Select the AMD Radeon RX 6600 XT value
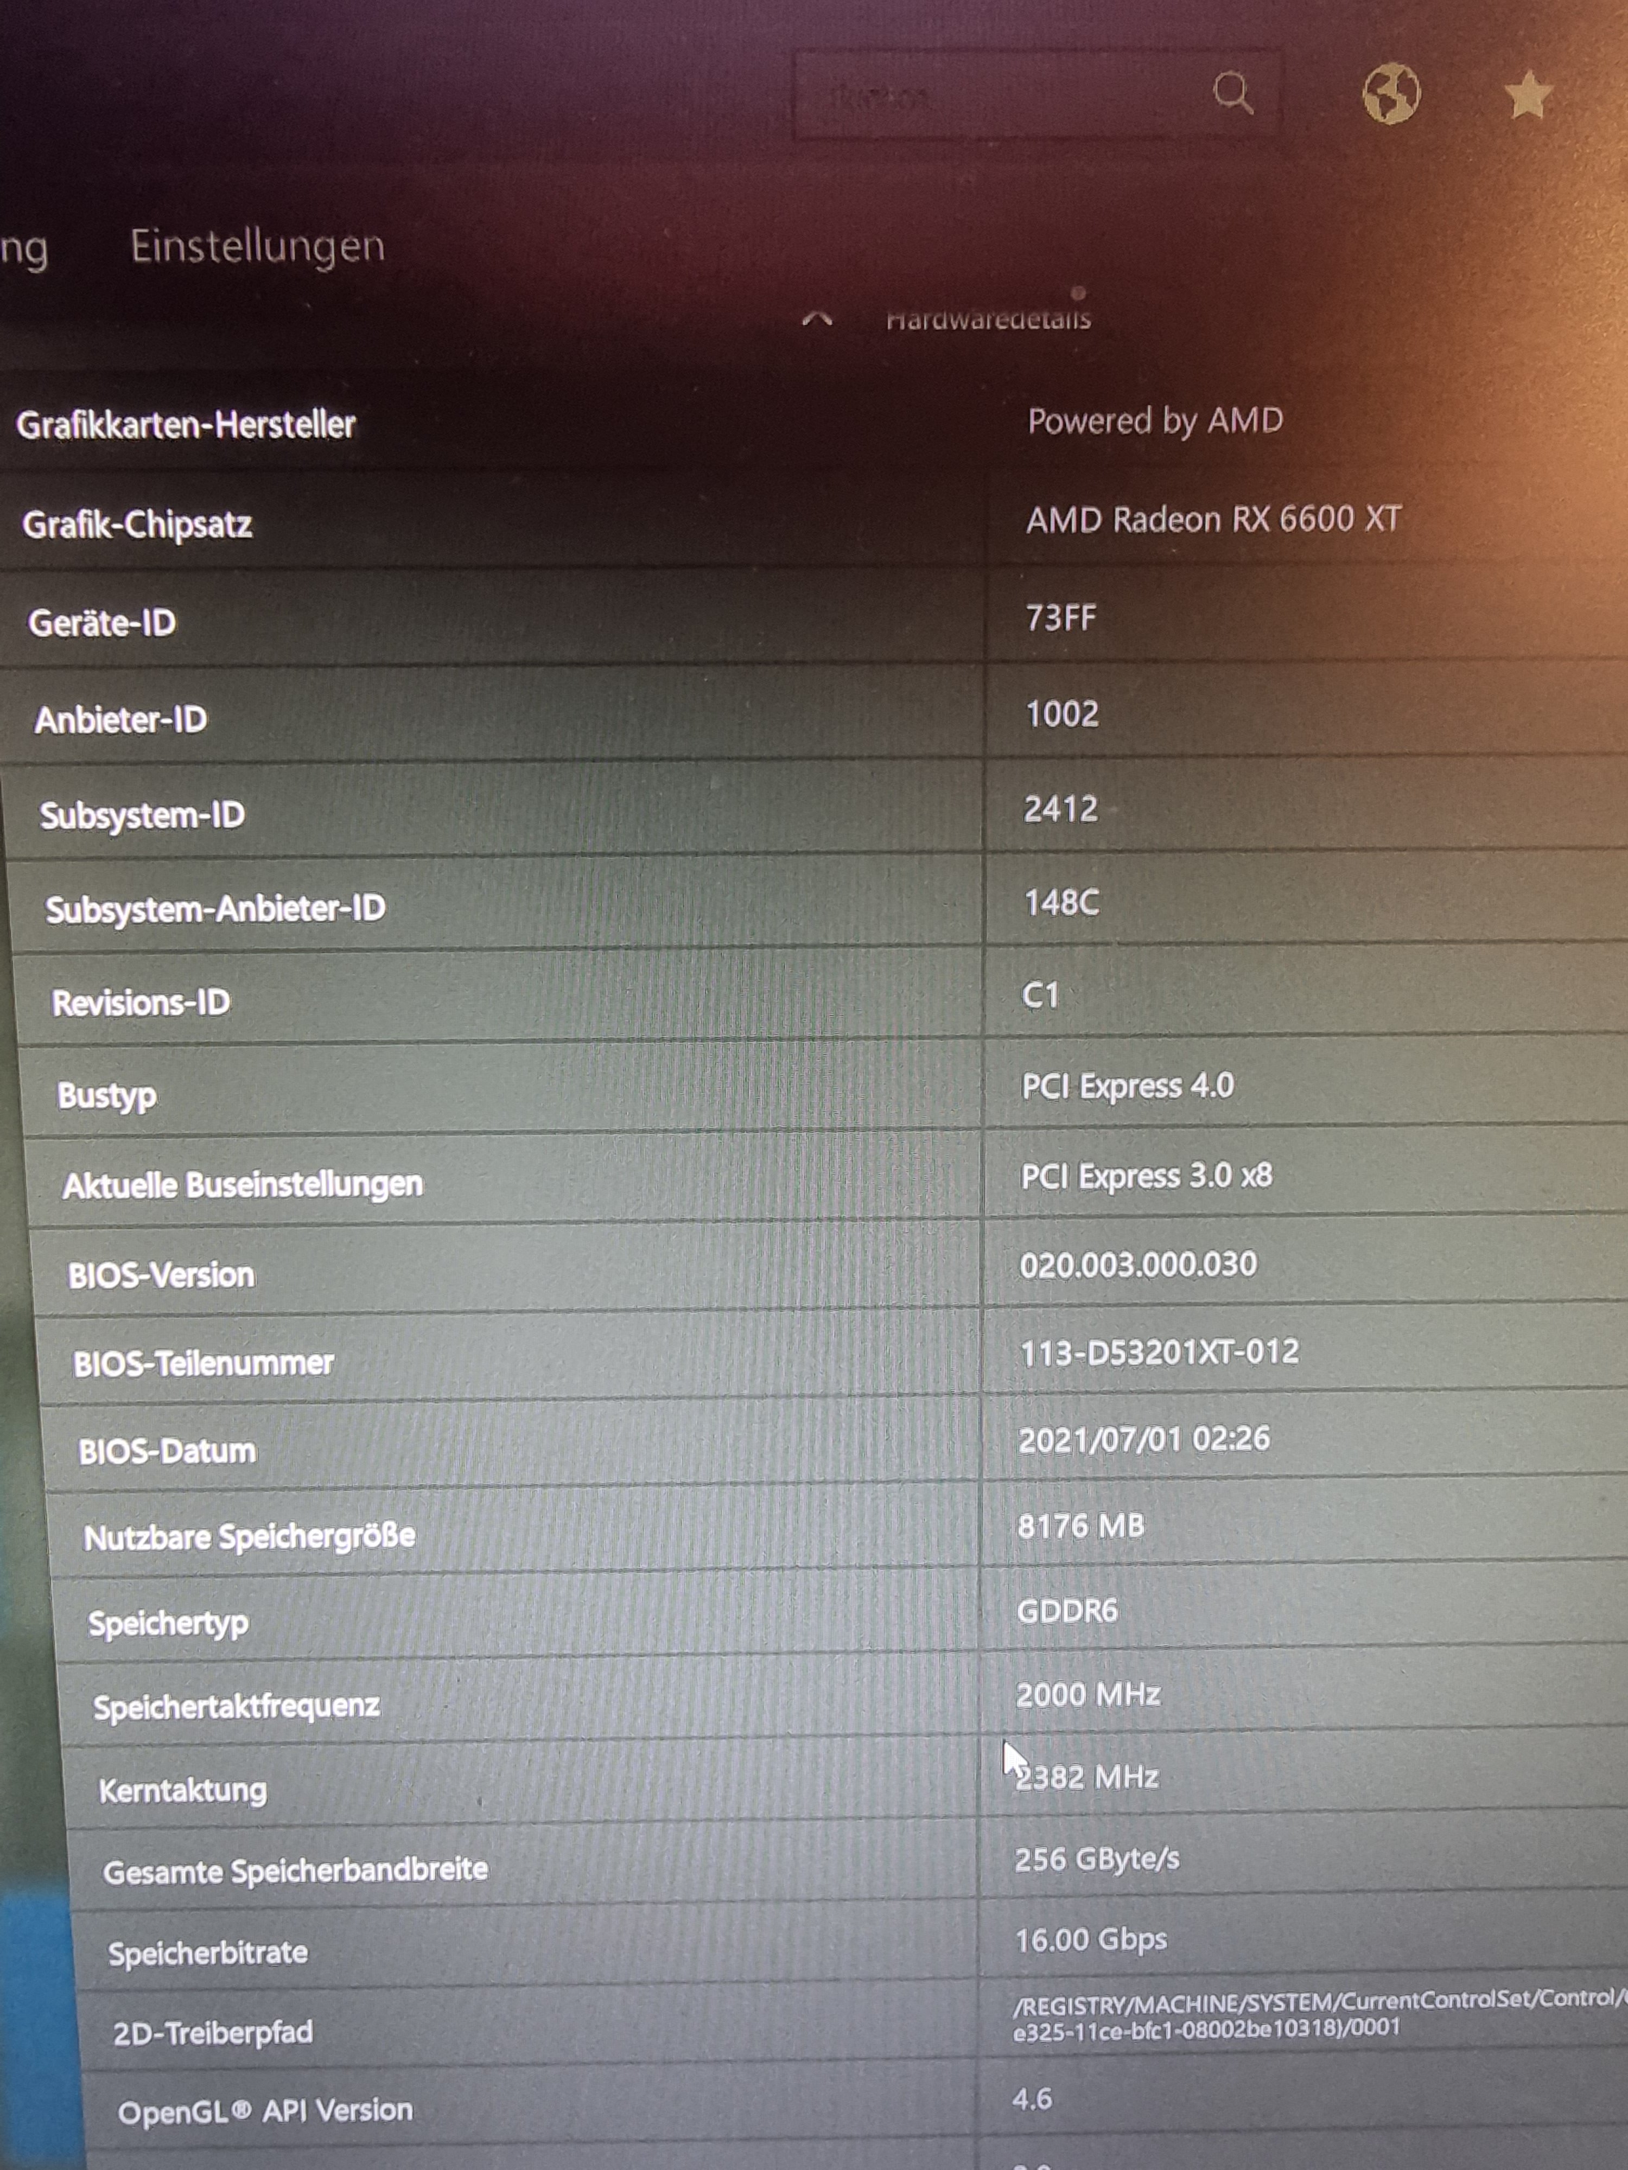Screen dimensions: 1628x2170 point(1213,519)
